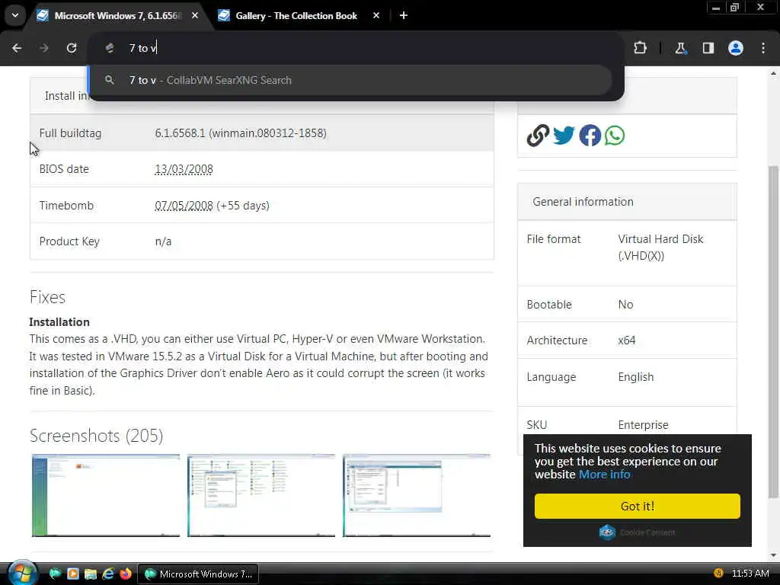Open Windows Explorer folder taskbar icon
Image resolution: width=780 pixels, height=585 pixels.
pyautogui.click(x=91, y=574)
